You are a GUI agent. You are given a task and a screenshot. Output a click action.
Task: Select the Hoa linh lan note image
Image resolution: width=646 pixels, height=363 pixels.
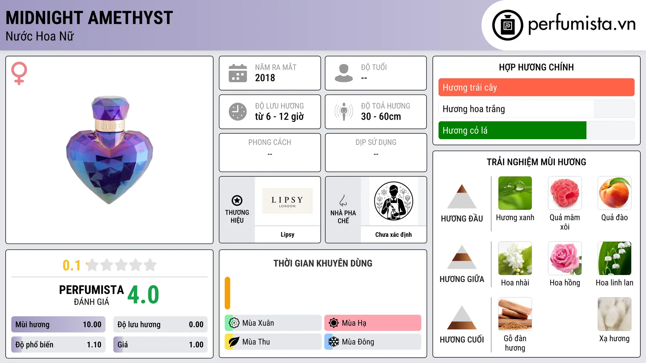coord(614,258)
